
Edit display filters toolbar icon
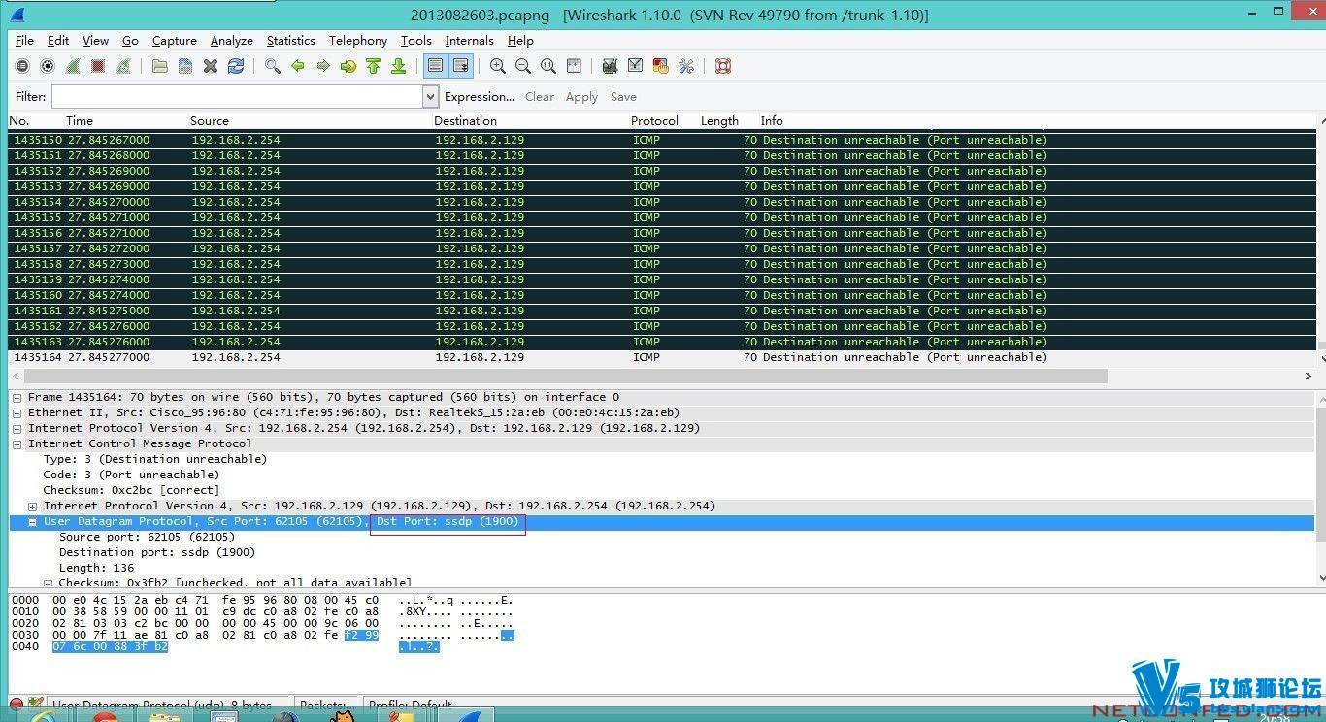[x=636, y=66]
